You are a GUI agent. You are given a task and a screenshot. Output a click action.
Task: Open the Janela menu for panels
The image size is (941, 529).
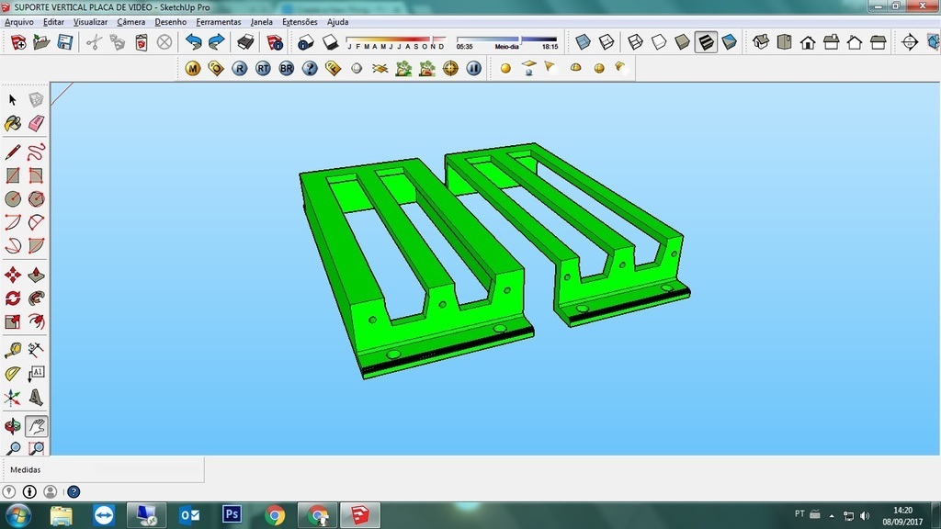(261, 21)
